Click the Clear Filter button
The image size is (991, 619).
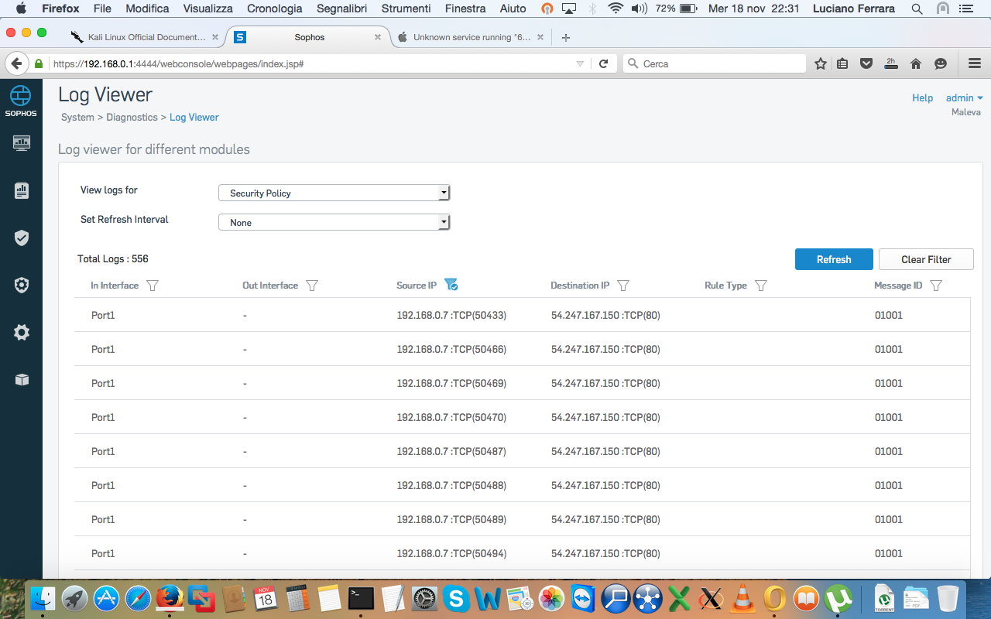click(926, 259)
